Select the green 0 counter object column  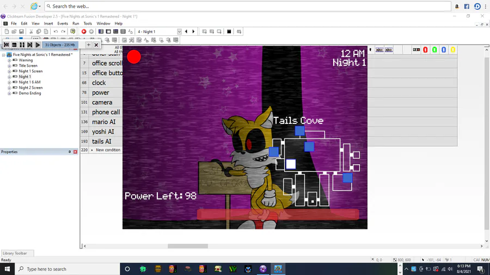[434, 50]
